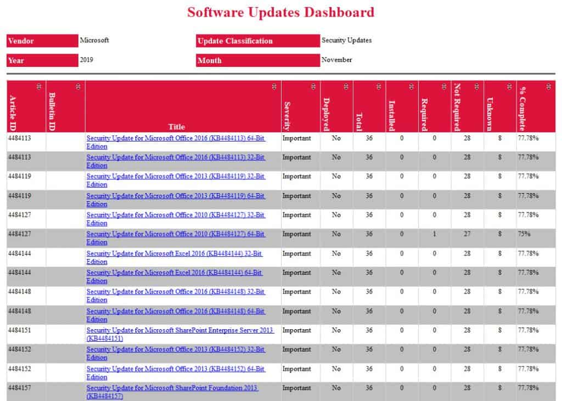Click the Title column header text

(177, 127)
